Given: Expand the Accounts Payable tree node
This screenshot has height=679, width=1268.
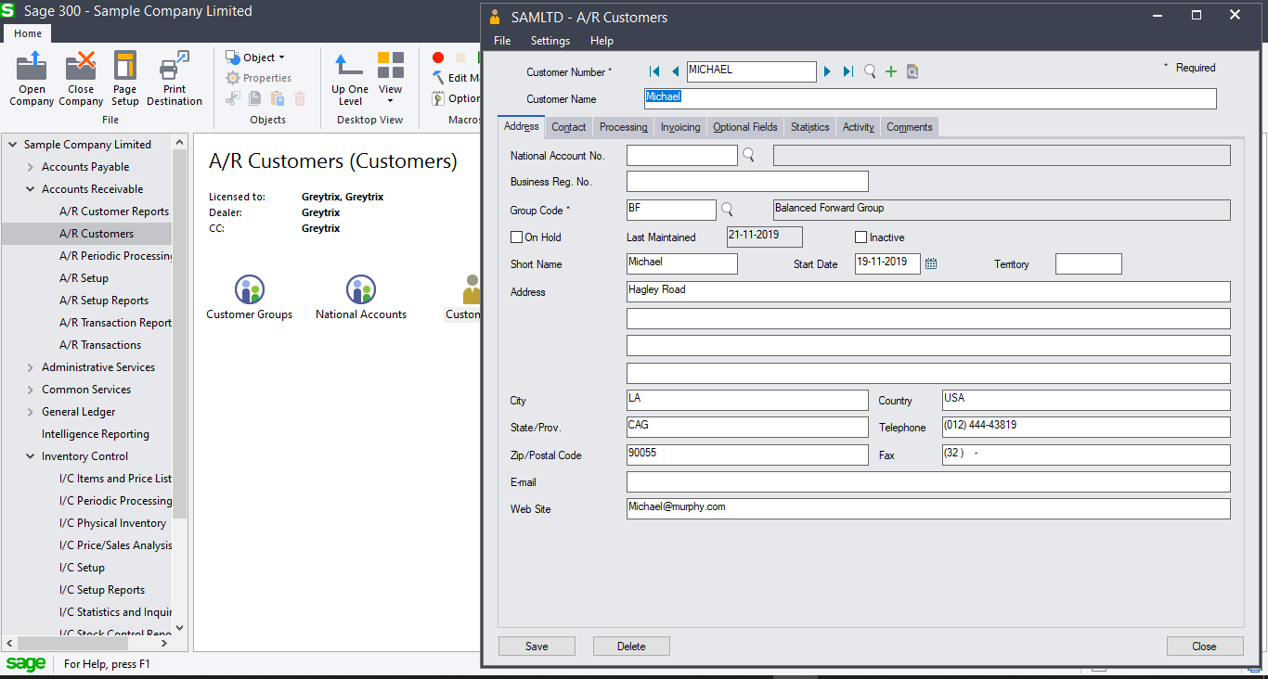Looking at the screenshot, I should (x=31, y=167).
